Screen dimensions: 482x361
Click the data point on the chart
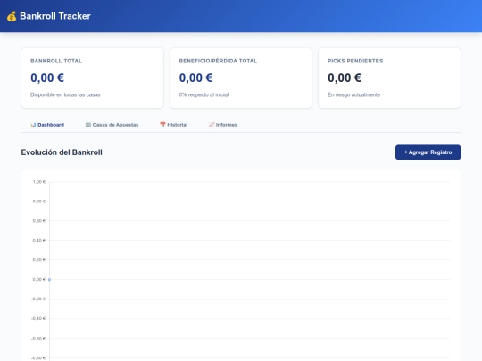(x=49, y=280)
